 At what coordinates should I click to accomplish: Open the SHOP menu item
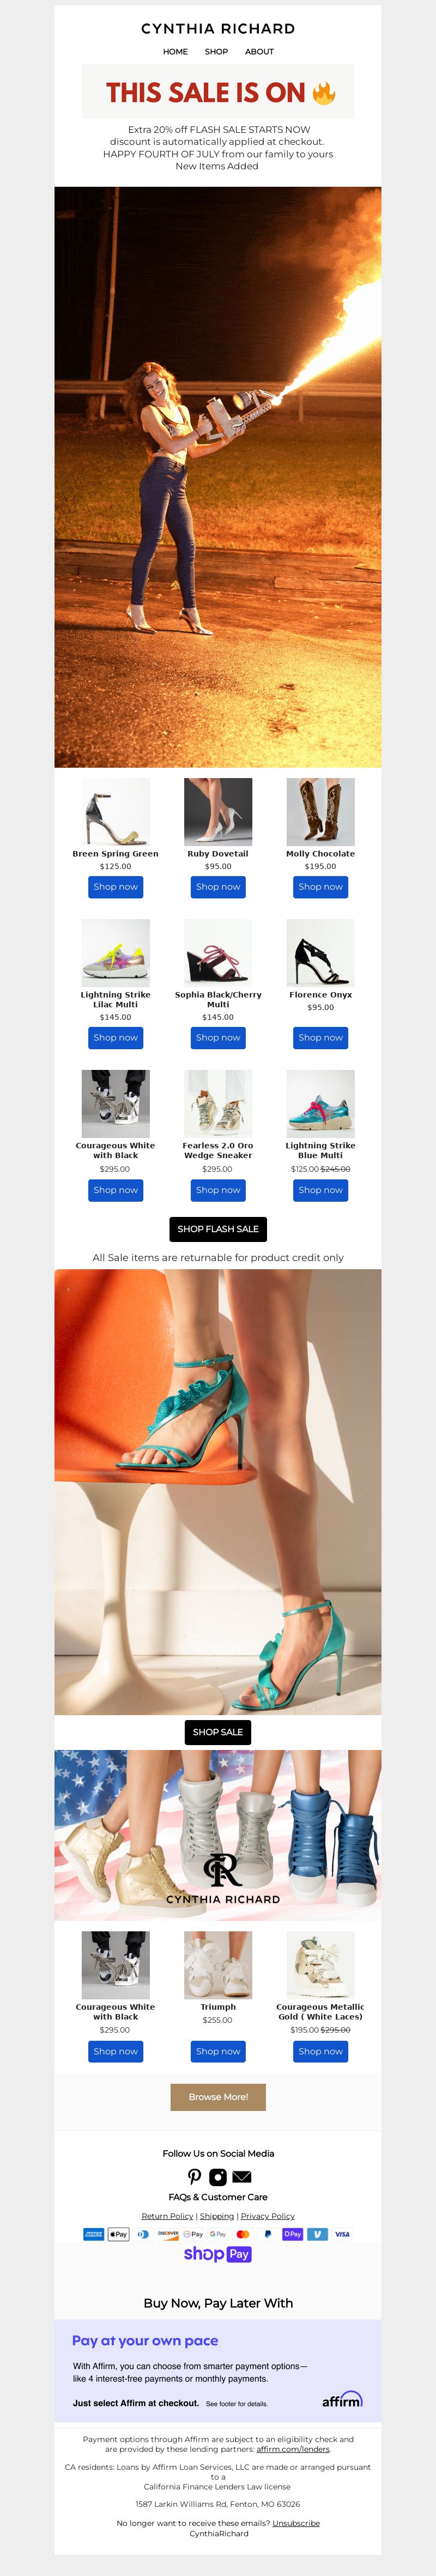[x=216, y=51]
